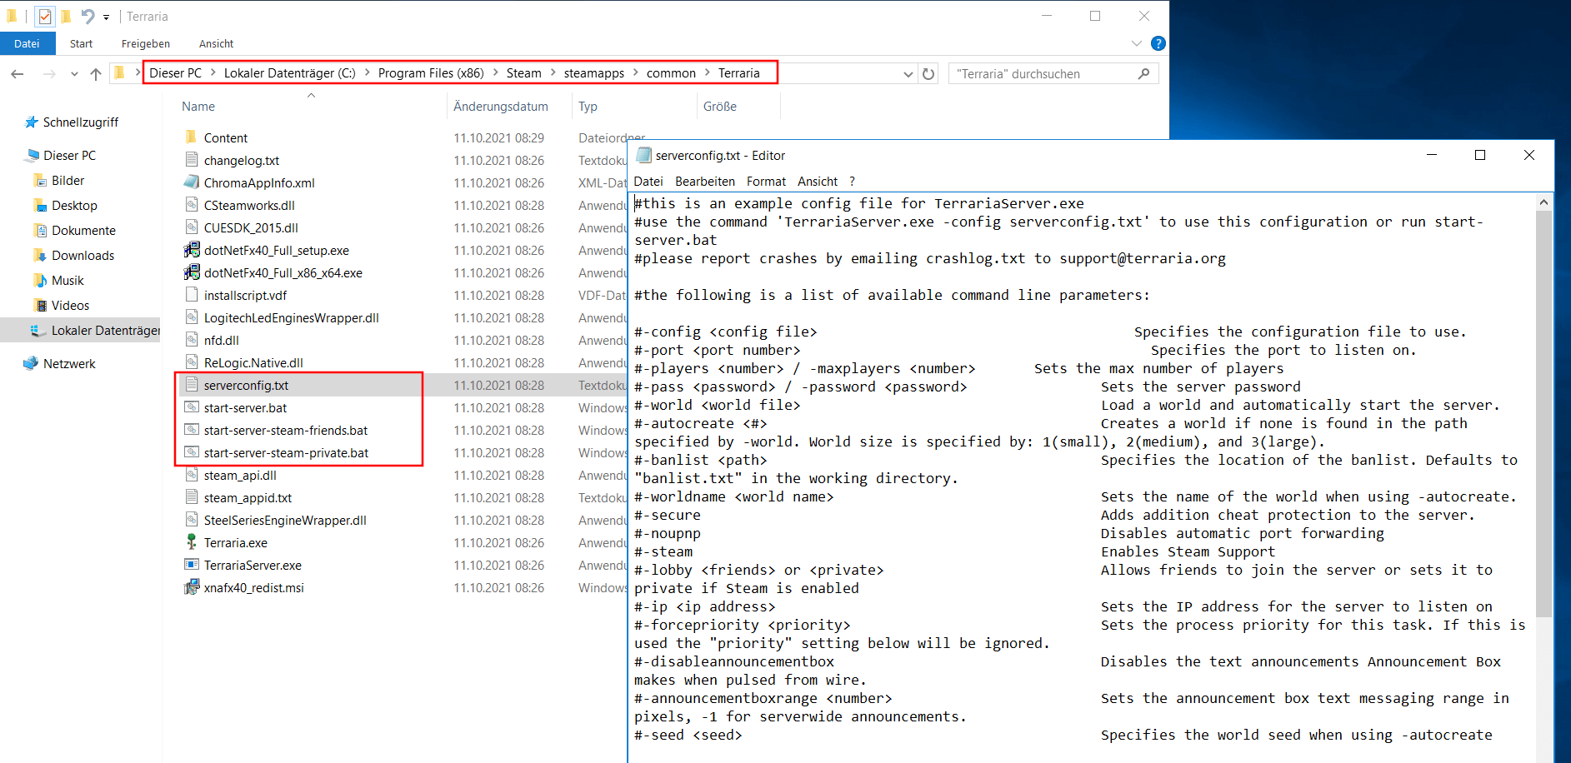Click the search magnifier icon

coord(1143,74)
